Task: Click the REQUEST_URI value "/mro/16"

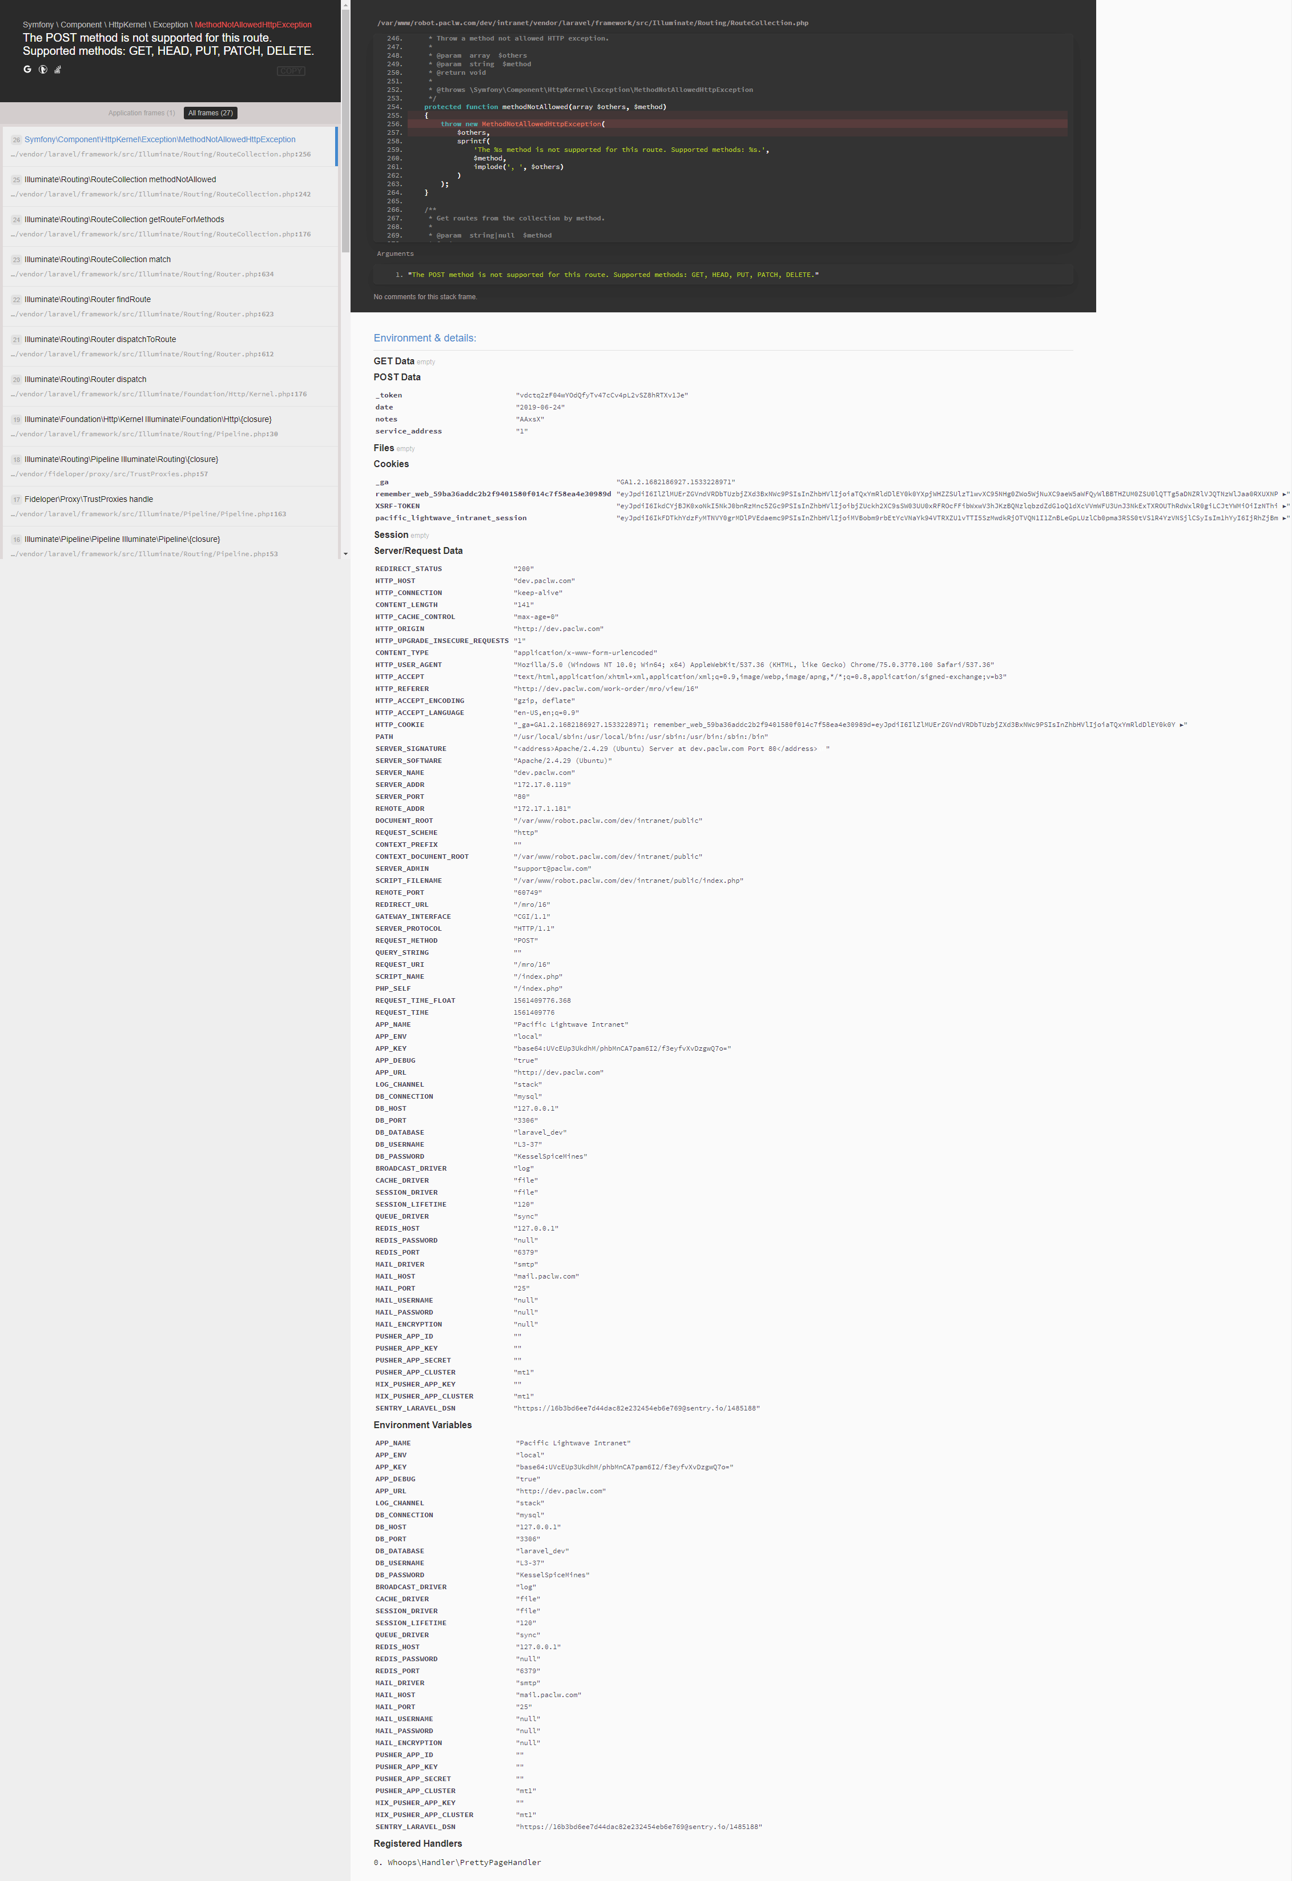Action: click(532, 965)
